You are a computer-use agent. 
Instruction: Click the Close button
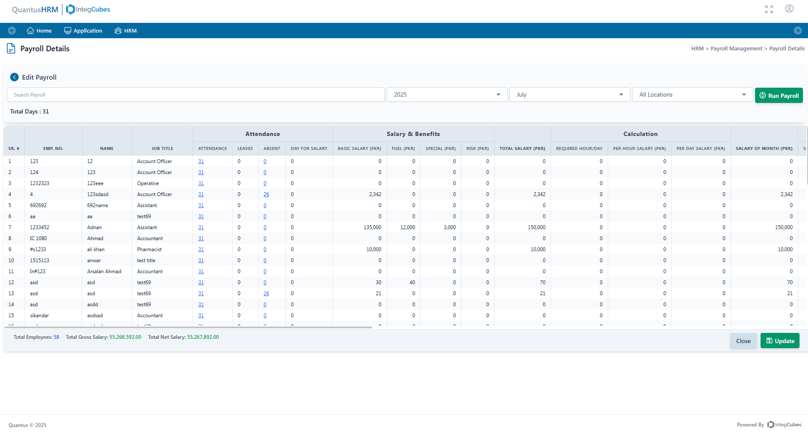(x=743, y=341)
